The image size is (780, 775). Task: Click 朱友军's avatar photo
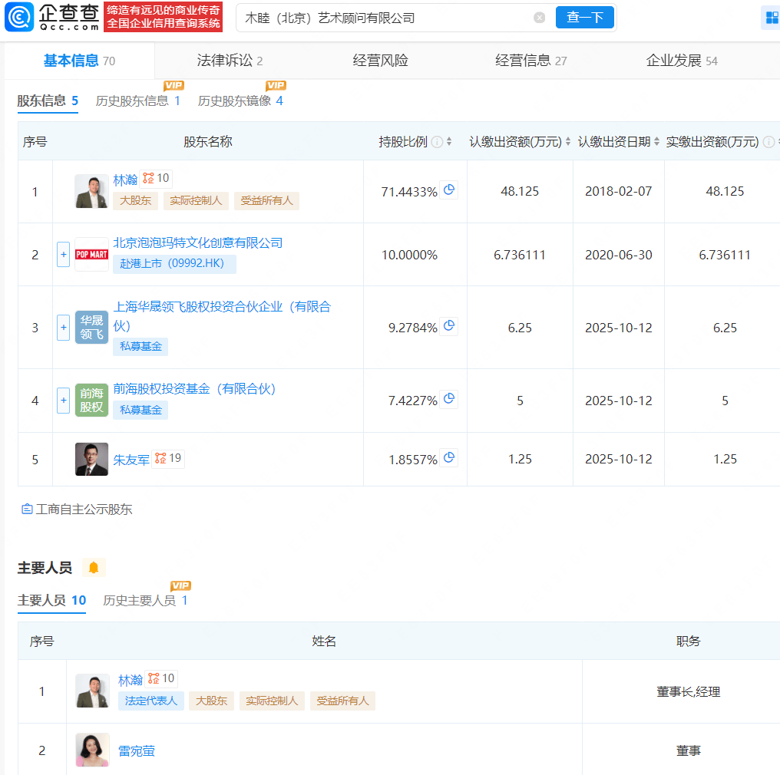pos(91,460)
